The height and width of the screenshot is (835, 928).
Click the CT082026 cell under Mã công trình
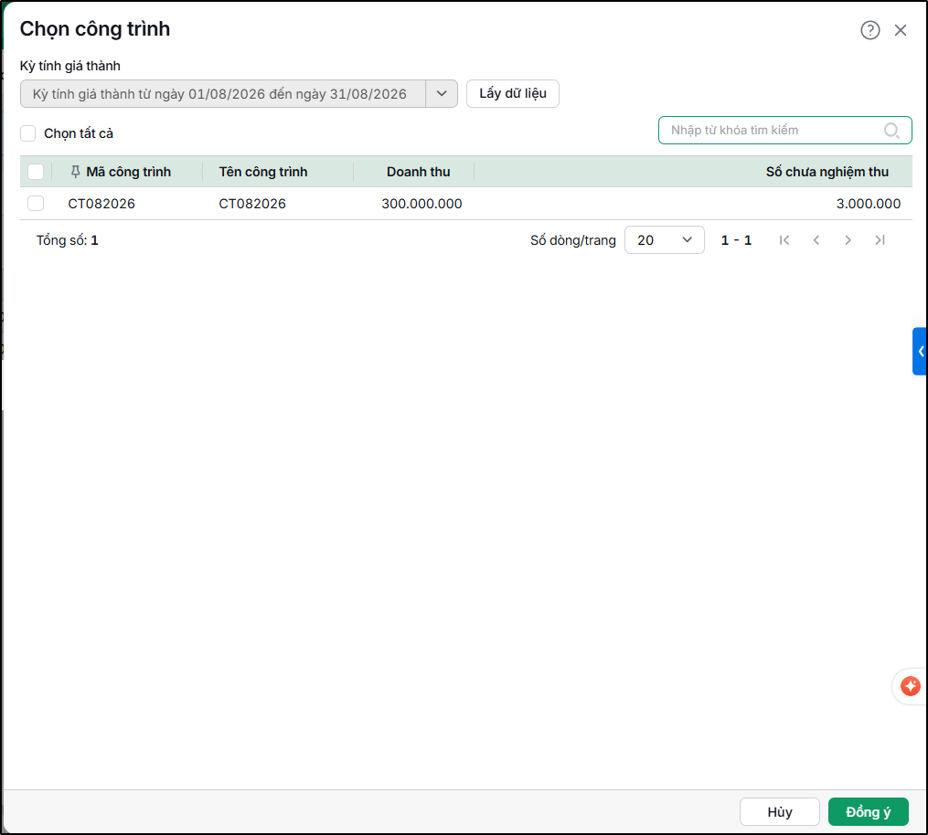pos(101,204)
